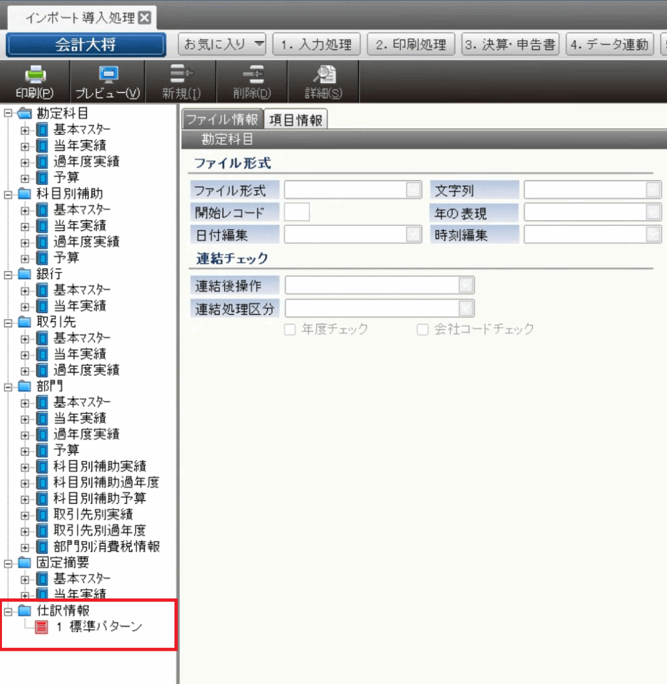Click the 開始レコード input field
The image size is (667, 684).
[x=297, y=213]
